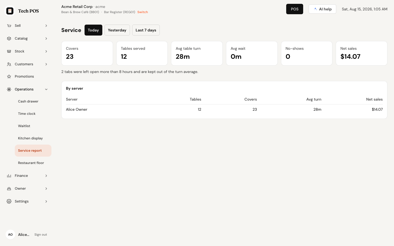Open AI help
Screen dimensions: 394x246
tap(322, 9)
